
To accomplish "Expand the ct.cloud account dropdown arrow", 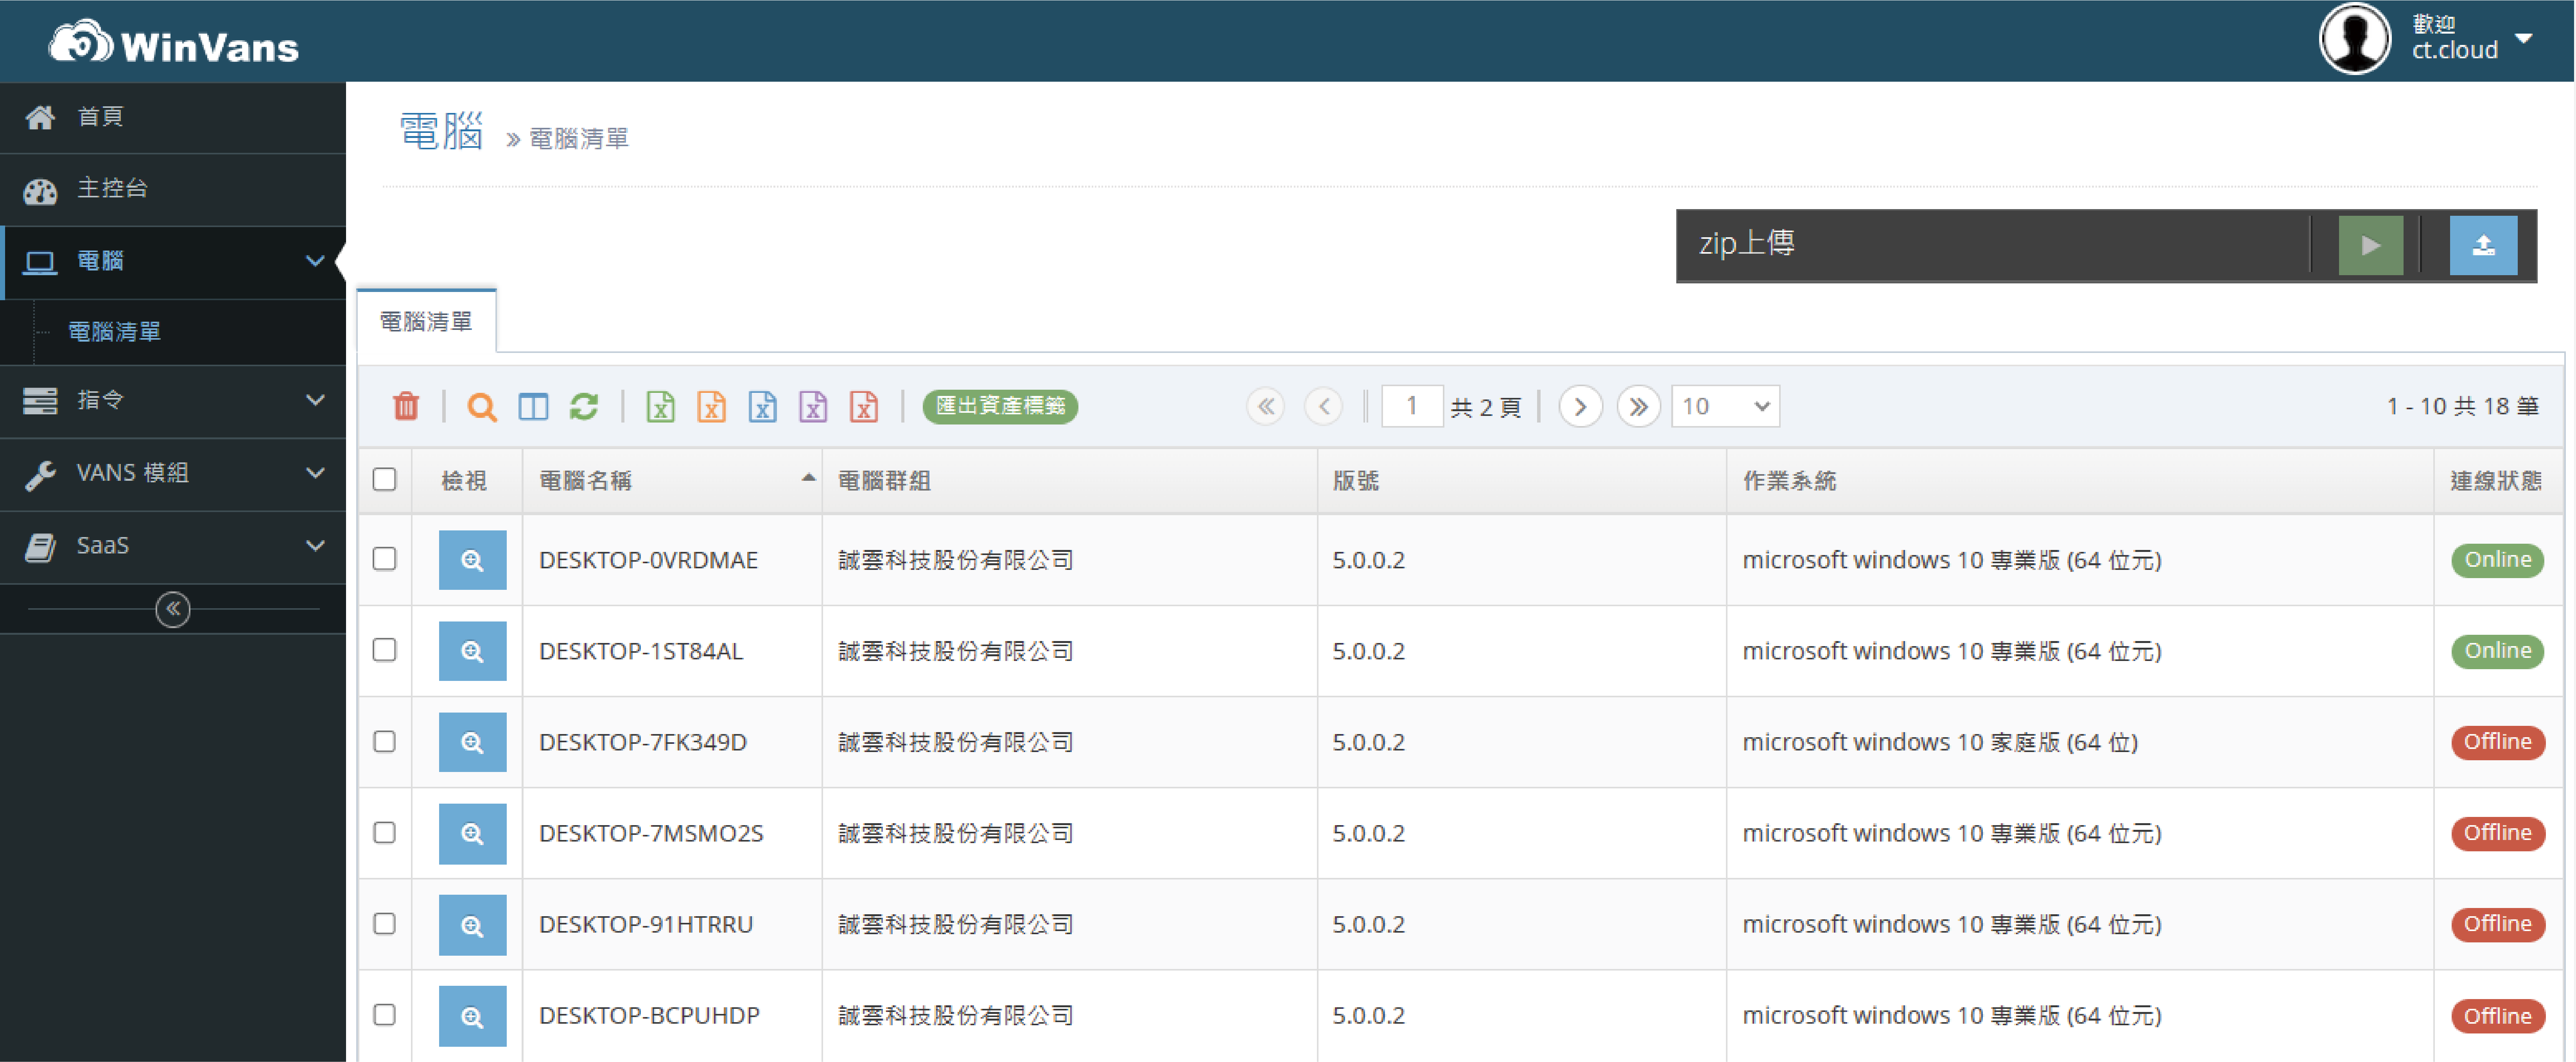I will tap(2524, 39).
